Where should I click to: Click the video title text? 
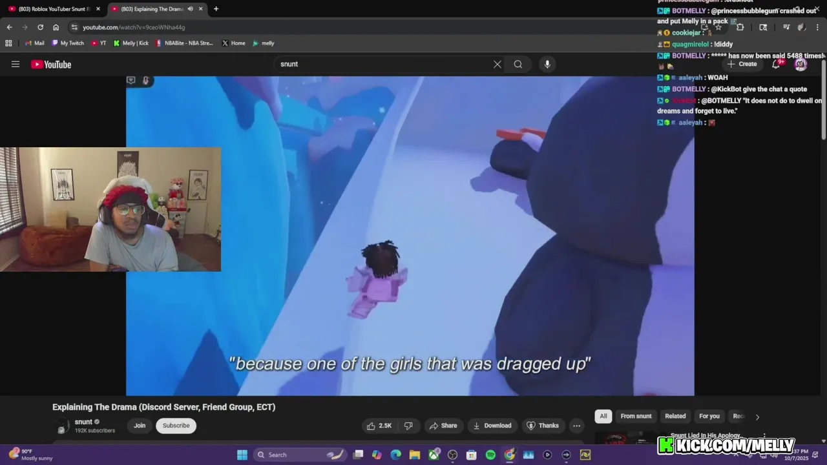click(x=163, y=407)
